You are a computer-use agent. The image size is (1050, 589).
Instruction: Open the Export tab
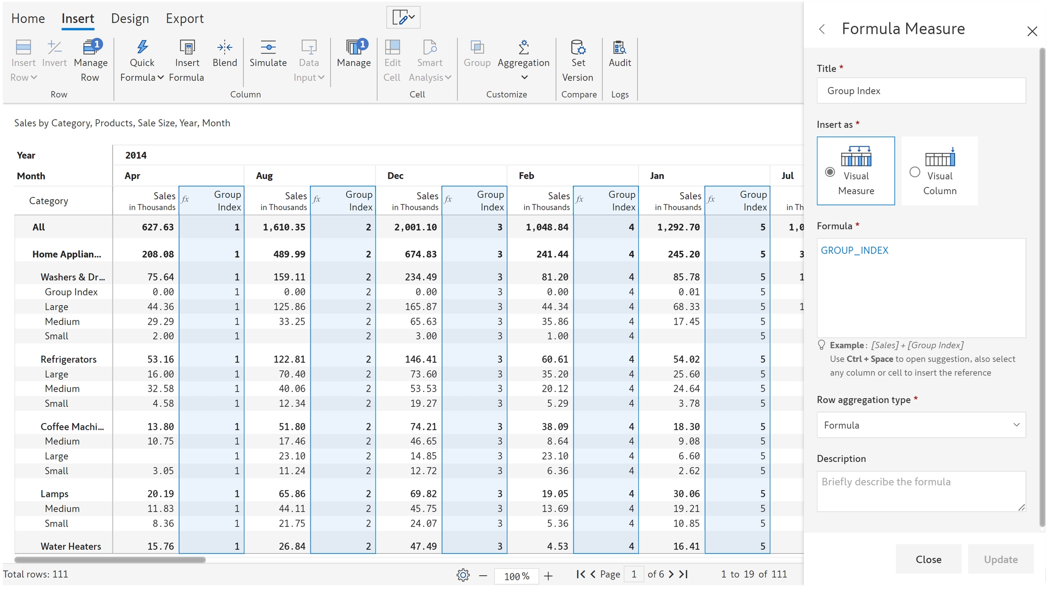[x=185, y=18]
